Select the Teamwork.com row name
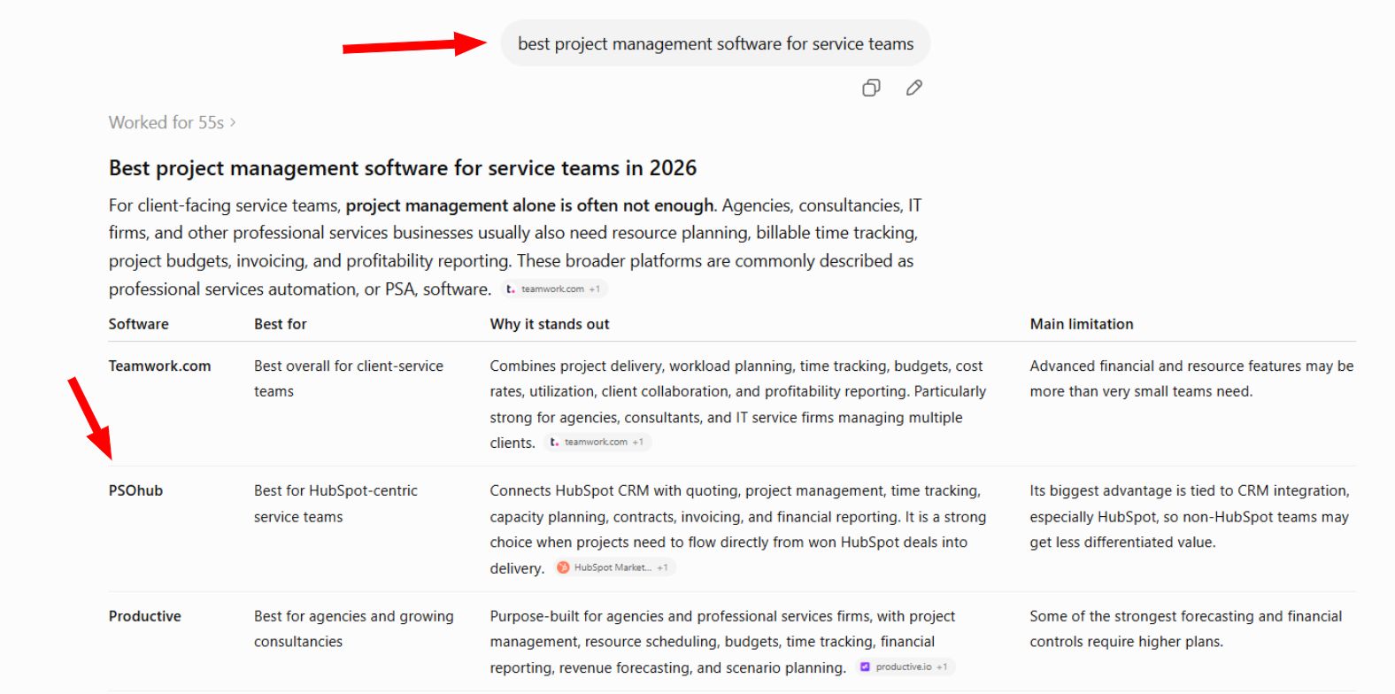1395x694 pixels. (160, 366)
